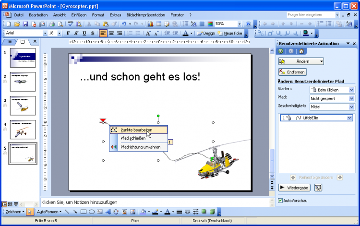Toggle bold formatting (F button)
The image size is (360, 226).
click(68, 33)
